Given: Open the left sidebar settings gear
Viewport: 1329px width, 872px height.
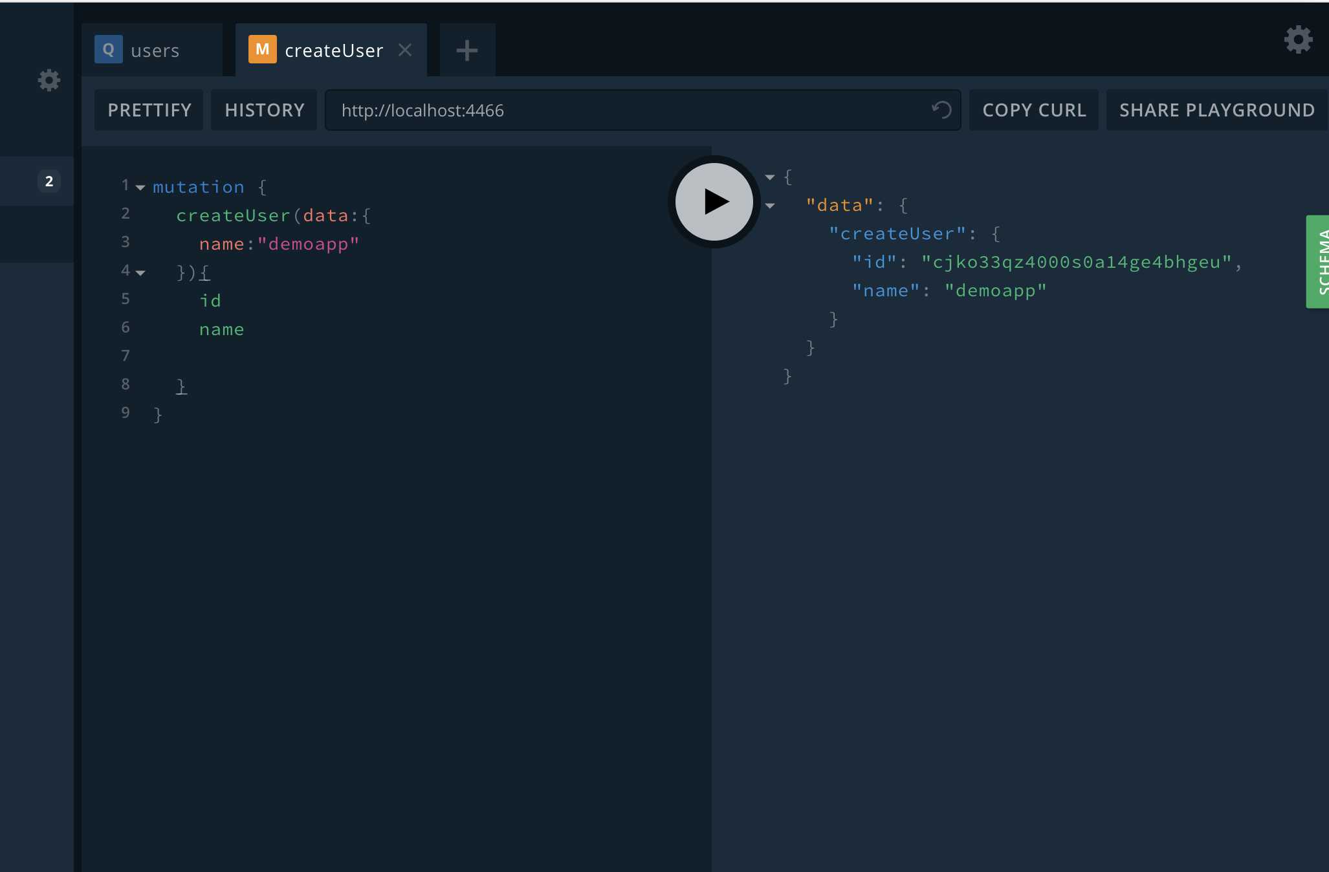Looking at the screenshot, I should click(49, 80).
